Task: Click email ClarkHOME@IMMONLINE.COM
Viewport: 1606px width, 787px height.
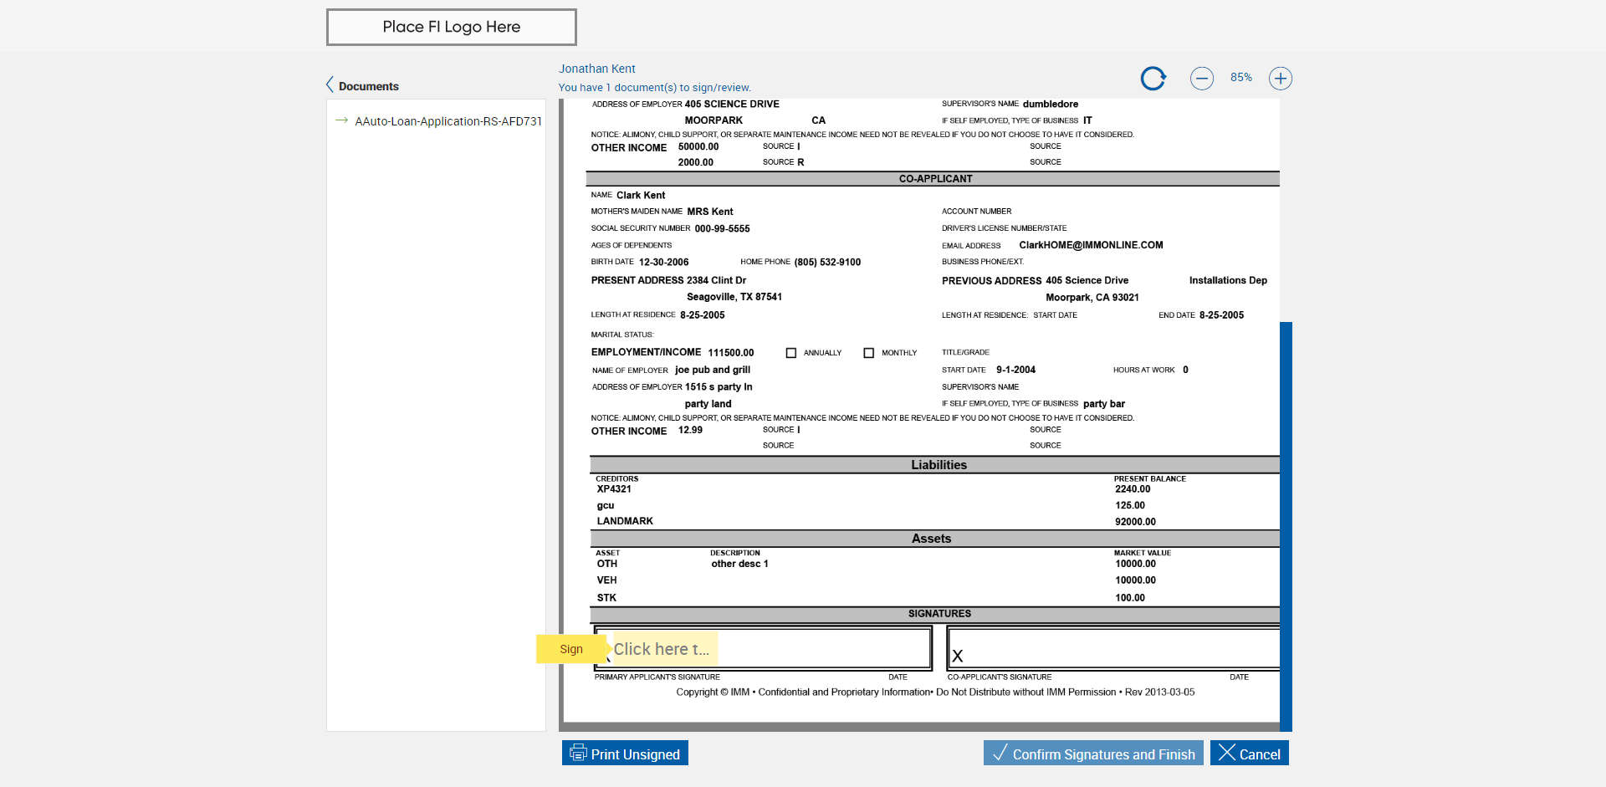Action: point(1091,245)
